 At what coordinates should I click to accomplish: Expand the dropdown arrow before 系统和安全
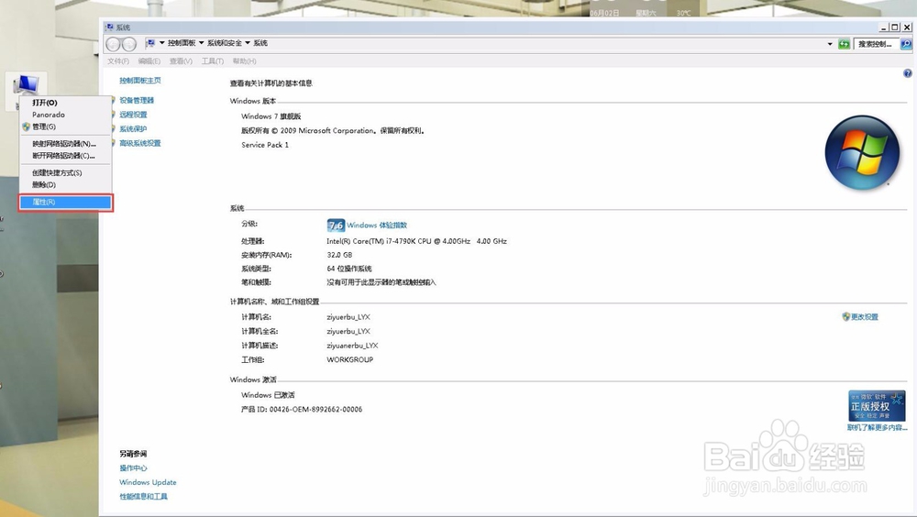coord(201,43)
